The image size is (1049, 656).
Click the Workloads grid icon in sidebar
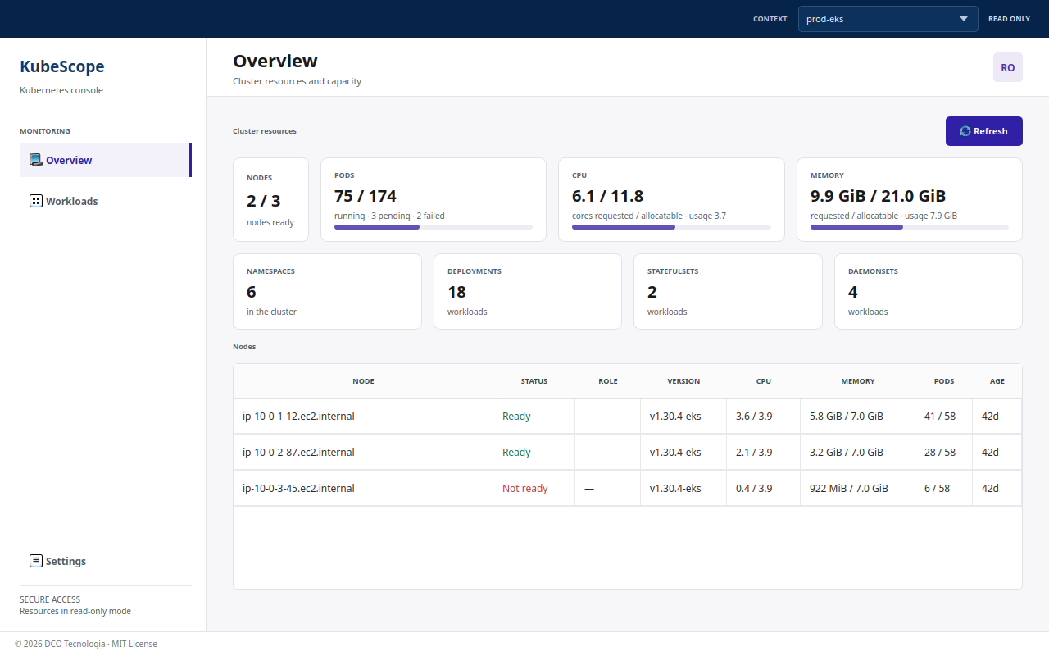(35, 201)
